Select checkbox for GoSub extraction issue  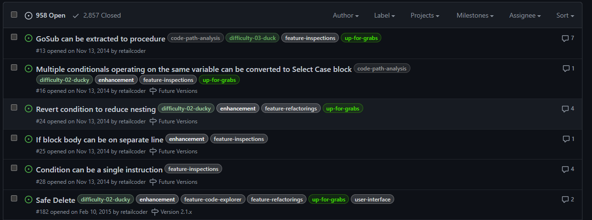pos(14,37)
